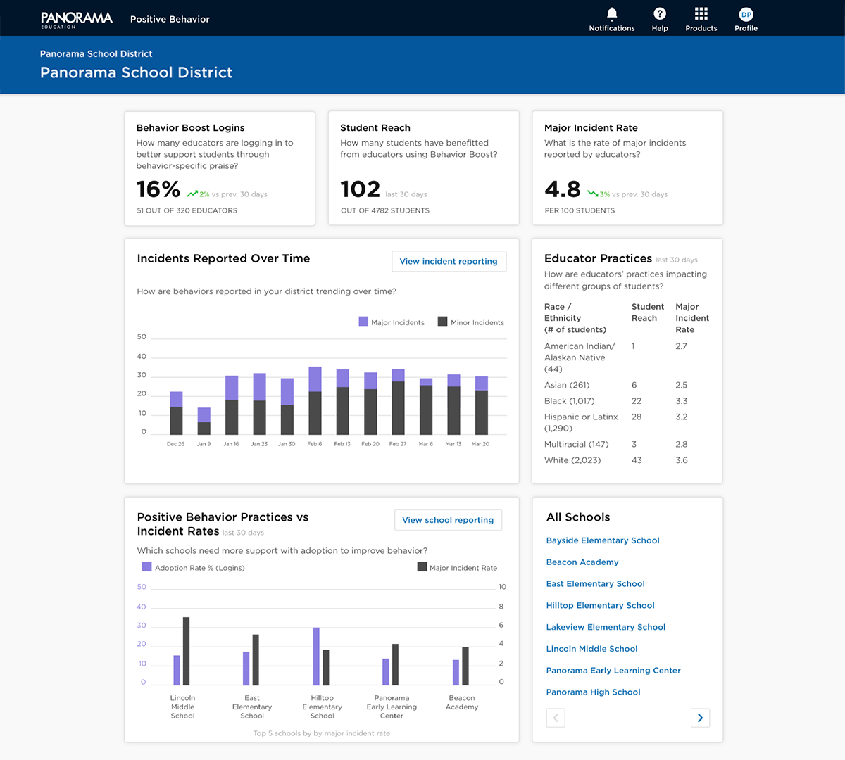Open East Elementary School link

[595, 584]
